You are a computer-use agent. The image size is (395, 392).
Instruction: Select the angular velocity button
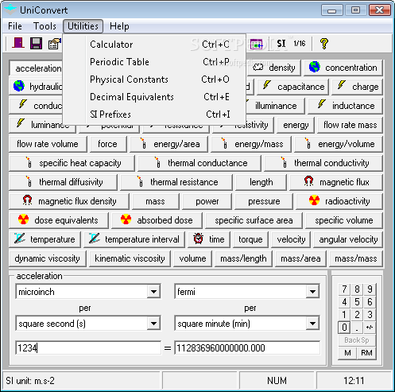click(348, 239)
